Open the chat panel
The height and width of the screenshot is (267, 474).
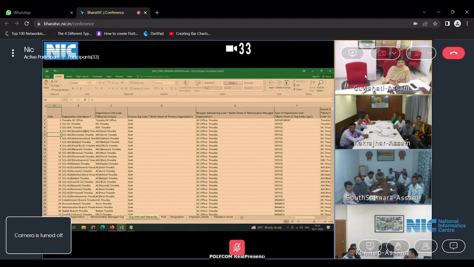click(x=454, y=246)
